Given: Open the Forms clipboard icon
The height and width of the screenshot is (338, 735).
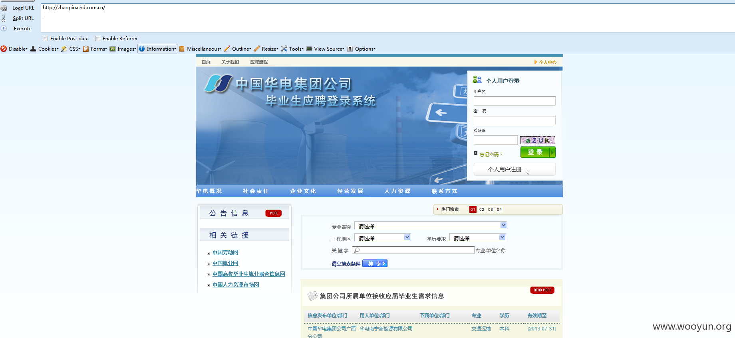Looking at the screenshot, I should [86, 49].
